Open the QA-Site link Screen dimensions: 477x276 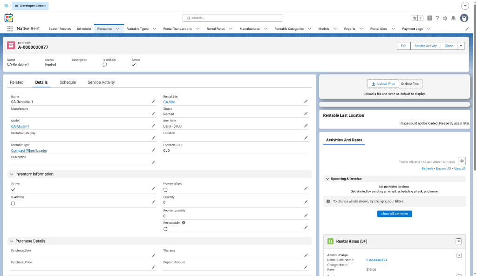[x=169, y=102]
